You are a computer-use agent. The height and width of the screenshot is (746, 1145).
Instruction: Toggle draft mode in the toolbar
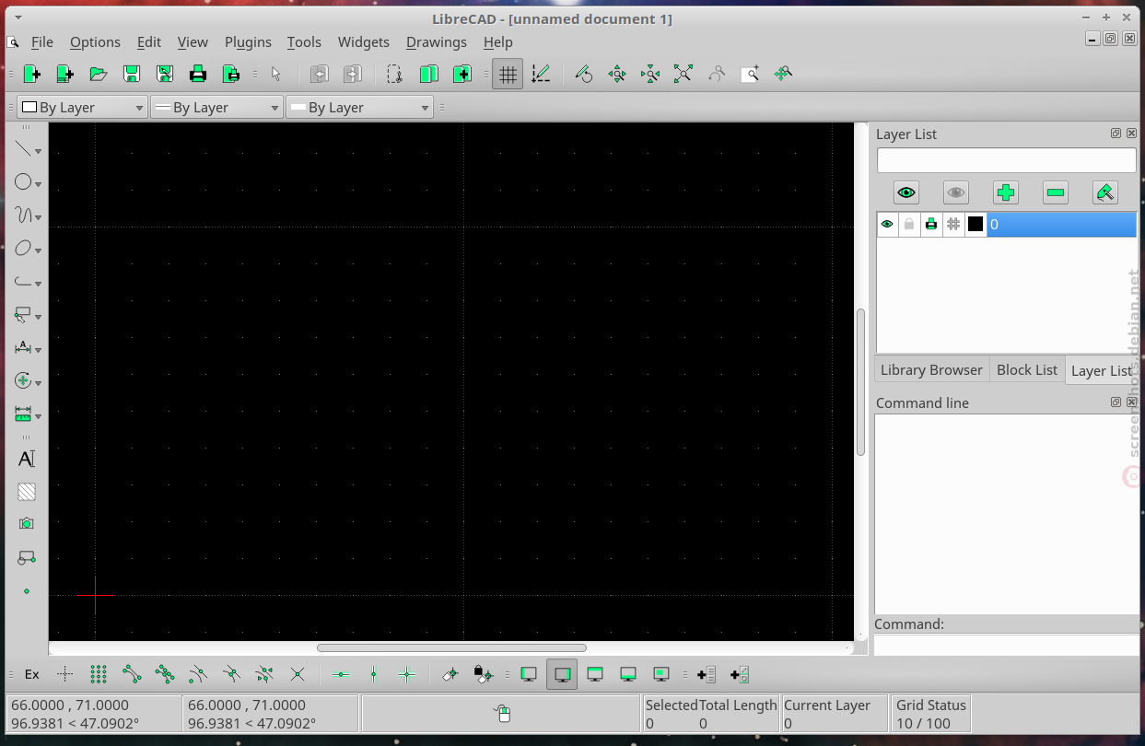tap(541, 74)
